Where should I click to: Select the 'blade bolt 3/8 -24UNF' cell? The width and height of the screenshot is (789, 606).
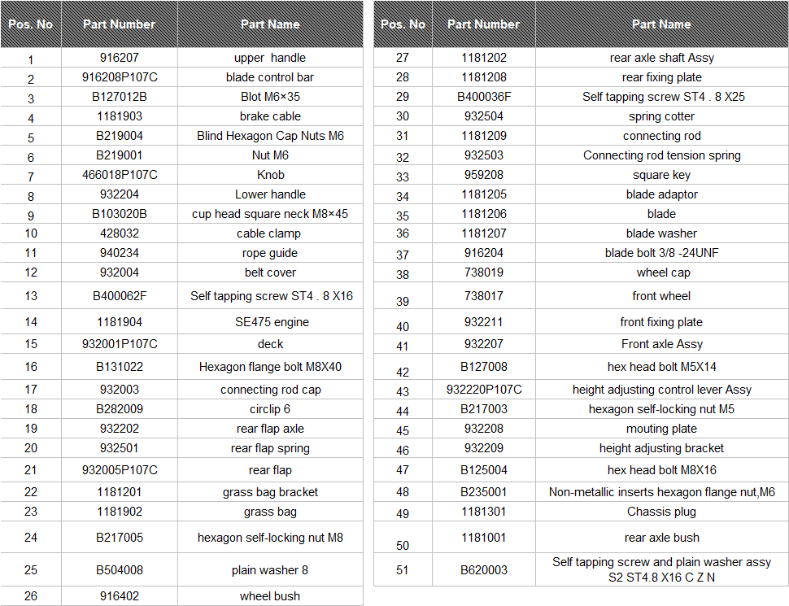(x=661, y=253)
